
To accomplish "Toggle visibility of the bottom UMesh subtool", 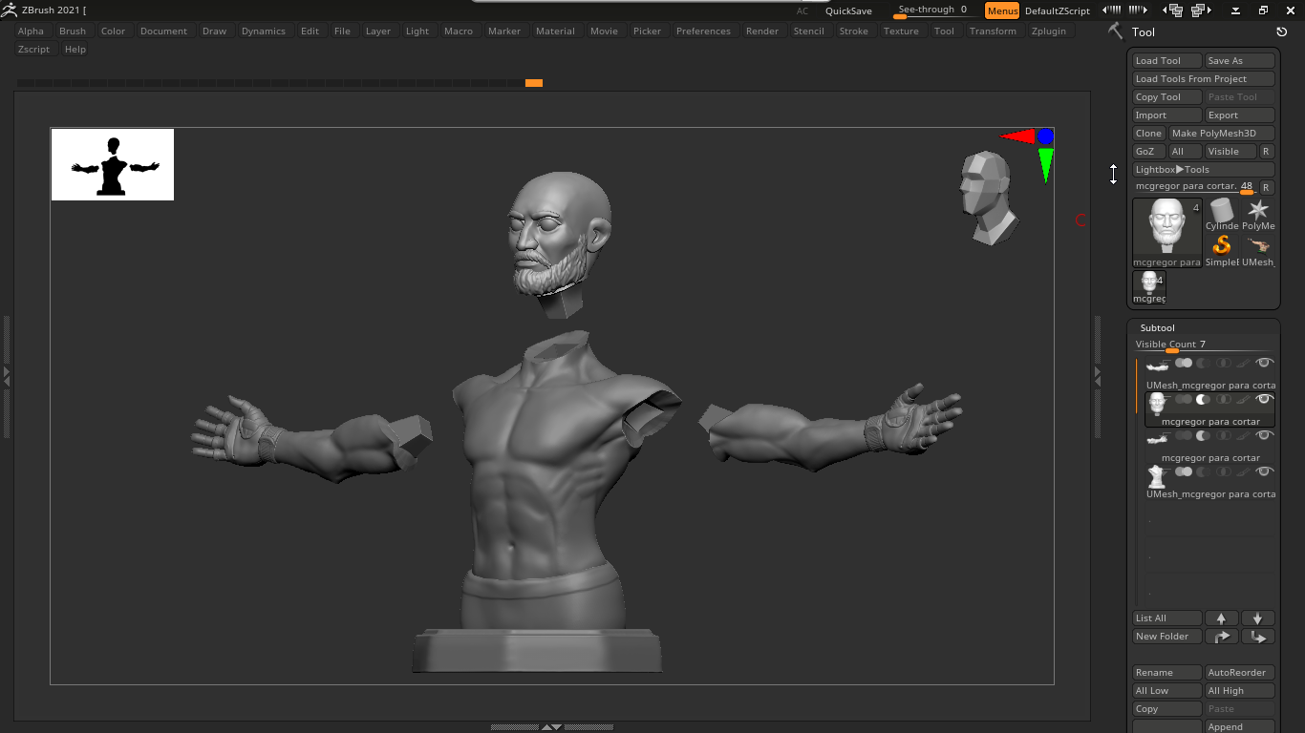I will click(x=1265, y=471).
